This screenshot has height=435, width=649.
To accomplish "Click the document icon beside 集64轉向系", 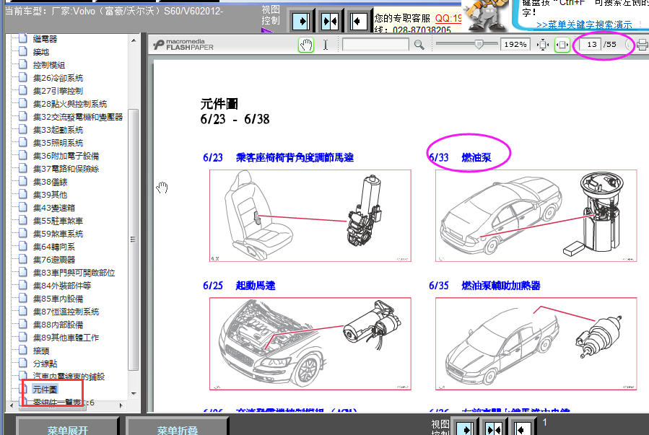I will coord(23,247).
